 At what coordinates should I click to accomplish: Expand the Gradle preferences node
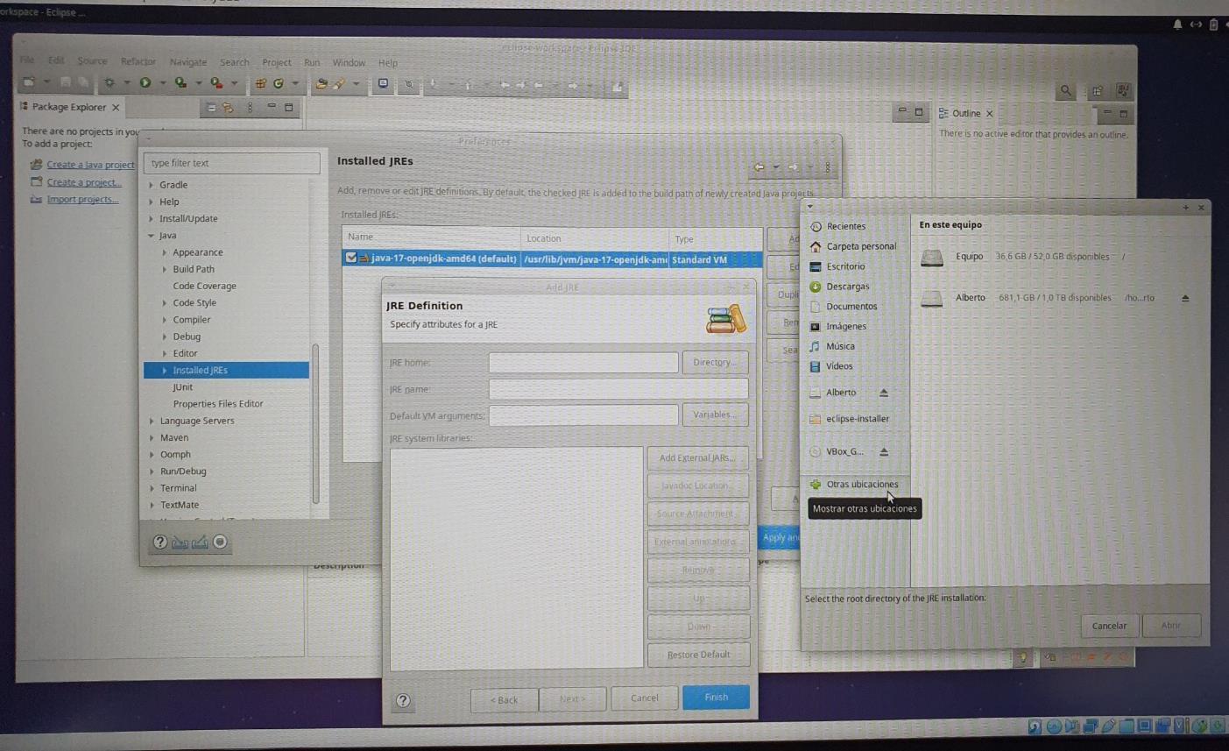151,185
